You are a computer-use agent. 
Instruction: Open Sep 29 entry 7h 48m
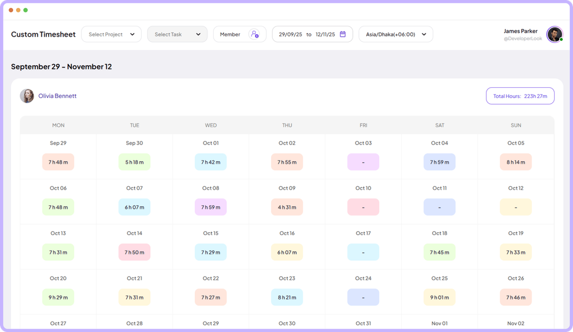[58, 162]
